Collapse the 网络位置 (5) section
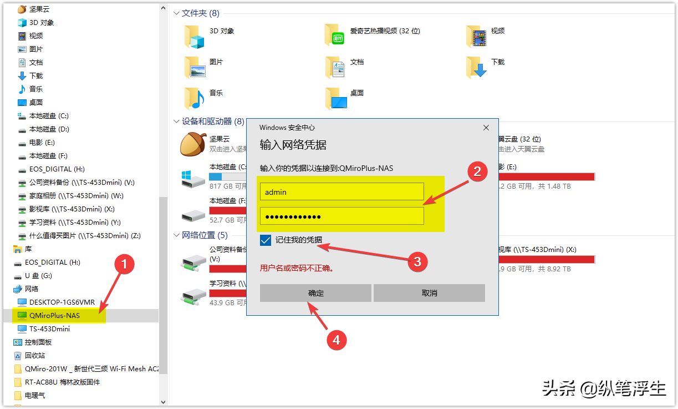The image size is (678, 409). point(177,235)
